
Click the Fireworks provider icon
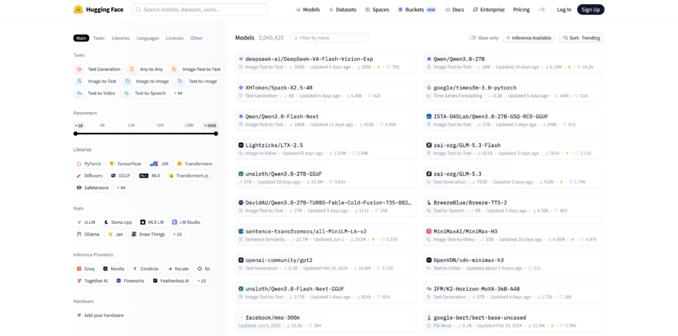point(119,281)
